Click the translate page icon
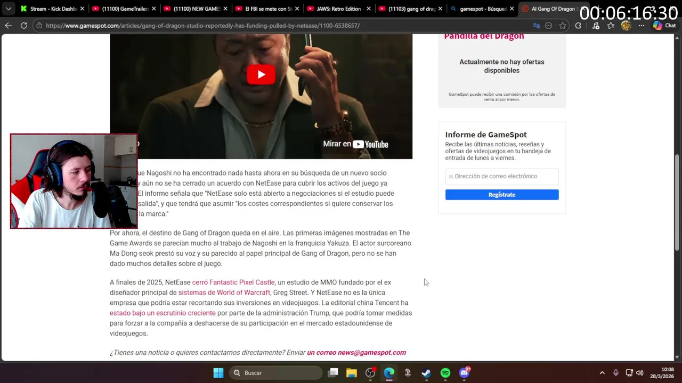 coord(537,26)
